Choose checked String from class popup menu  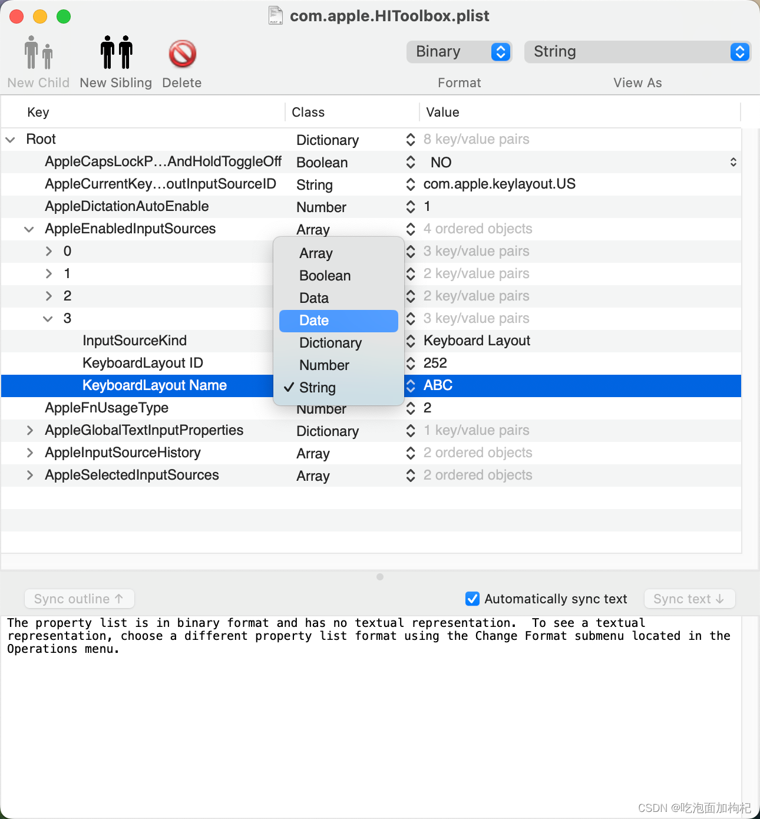339,388
